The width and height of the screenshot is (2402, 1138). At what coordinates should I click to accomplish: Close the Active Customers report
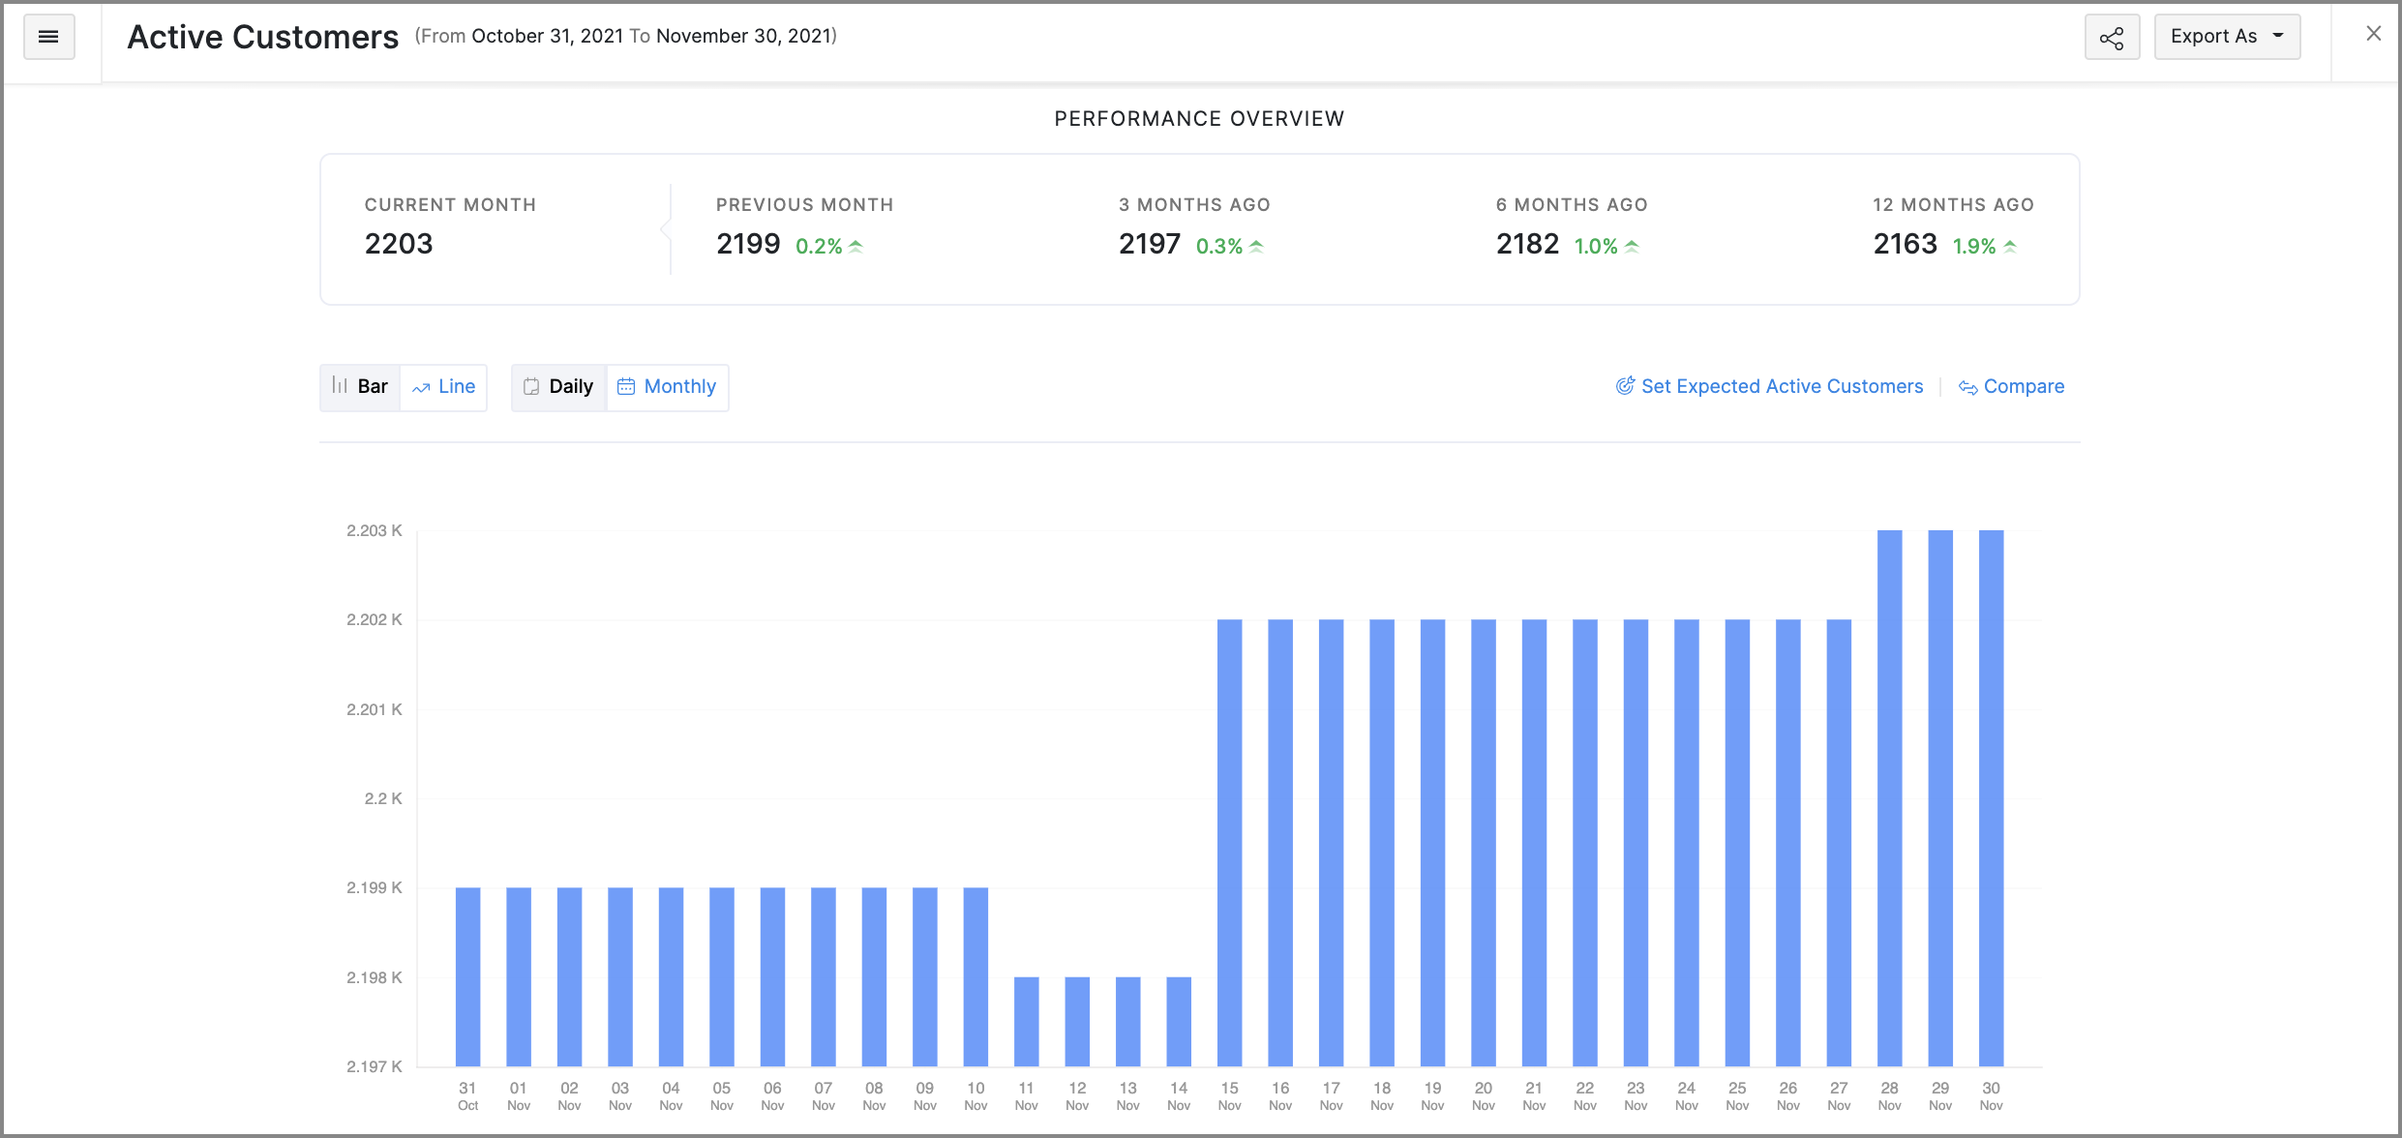click(2373, 34)
